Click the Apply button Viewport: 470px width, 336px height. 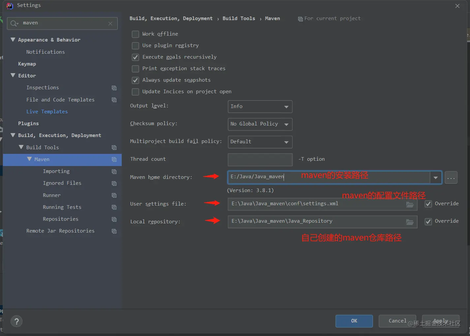coord(441,321)
